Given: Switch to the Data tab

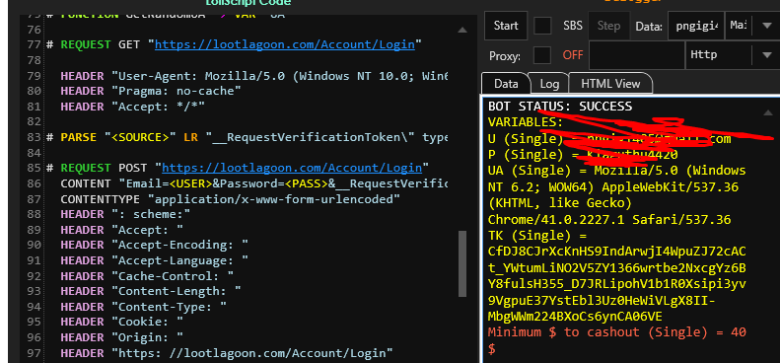Looking at the screenshot, I should [506, 84].
